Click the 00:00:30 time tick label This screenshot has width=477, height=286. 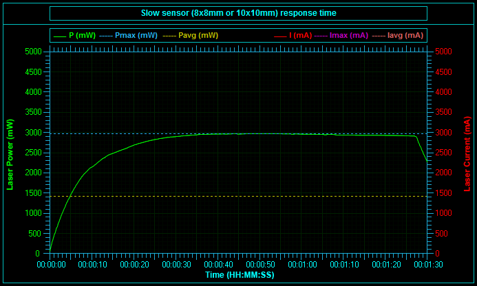176,265
